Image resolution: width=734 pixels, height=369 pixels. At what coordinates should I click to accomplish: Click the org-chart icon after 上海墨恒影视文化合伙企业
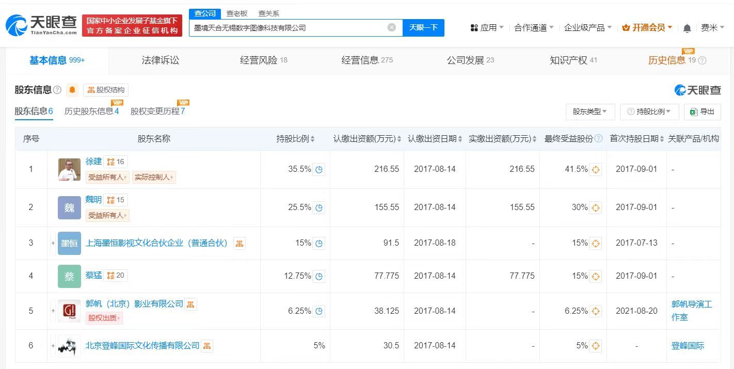[239, 243]
